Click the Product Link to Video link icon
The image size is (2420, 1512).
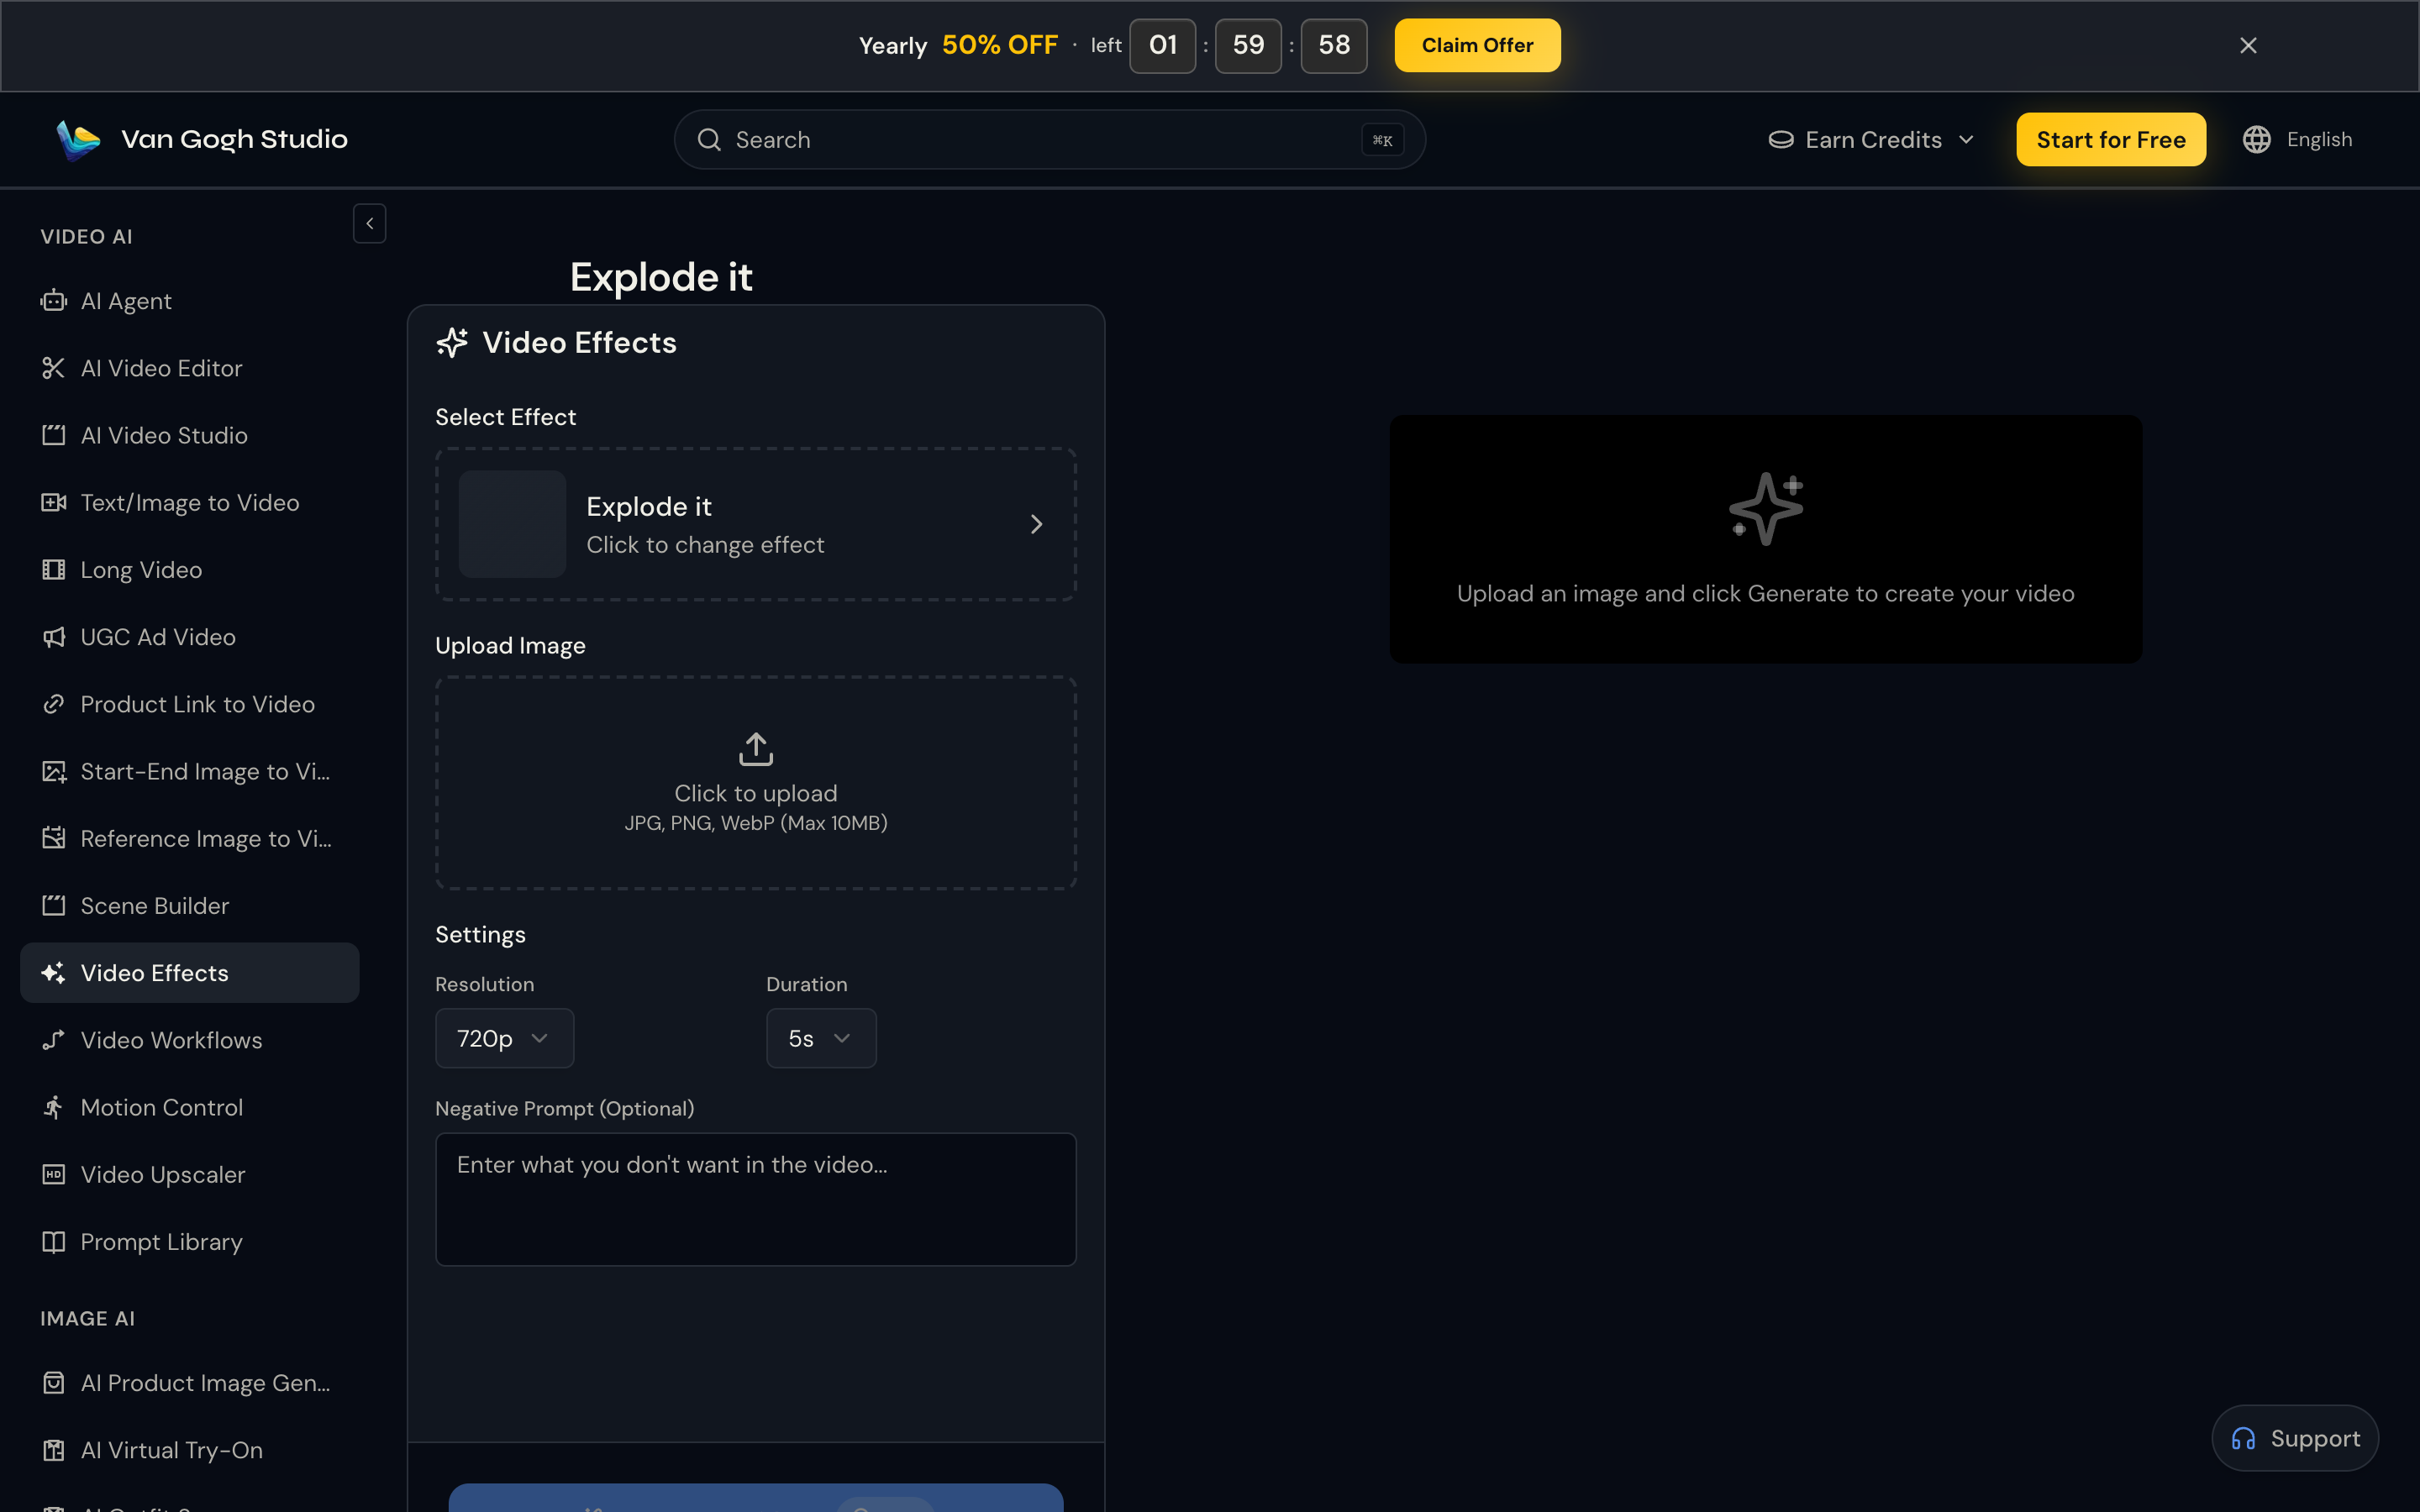54,704
